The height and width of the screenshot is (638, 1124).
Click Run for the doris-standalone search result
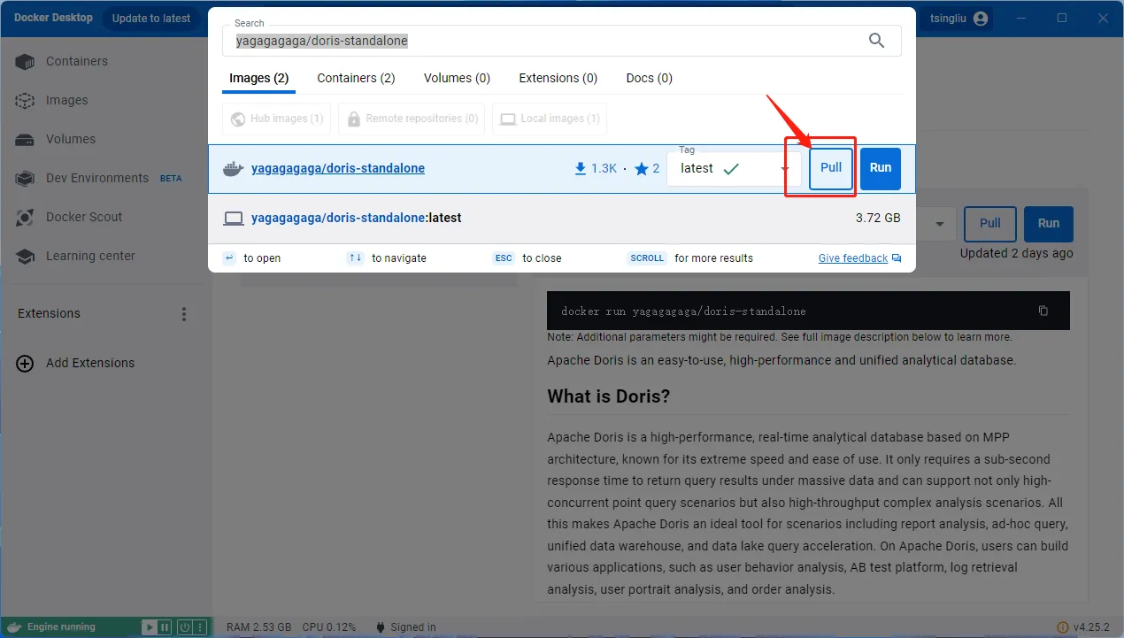coord(881,168)
